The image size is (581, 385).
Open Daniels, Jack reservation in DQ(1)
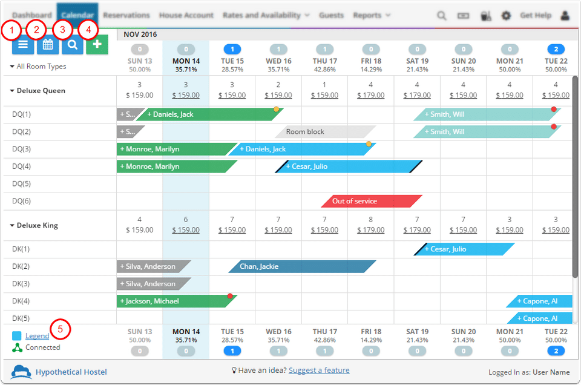pos(209,114)
